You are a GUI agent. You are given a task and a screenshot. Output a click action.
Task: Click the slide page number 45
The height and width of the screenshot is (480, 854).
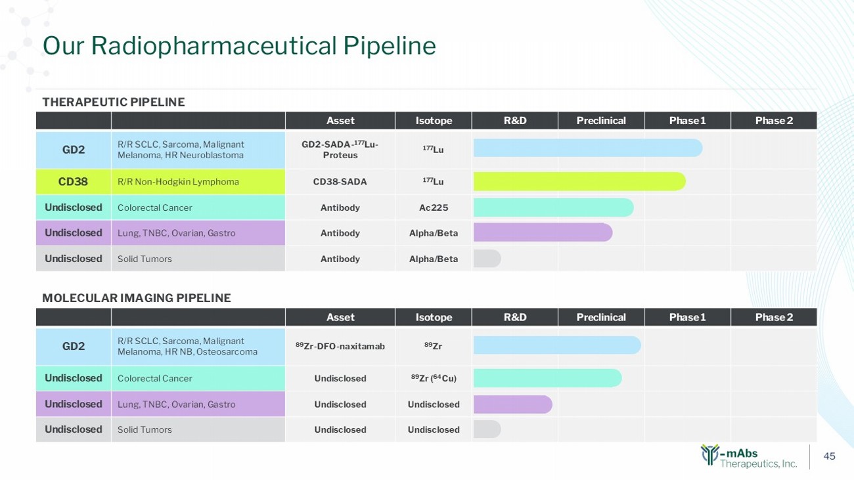pyautogui.click(x=829, y=456)
